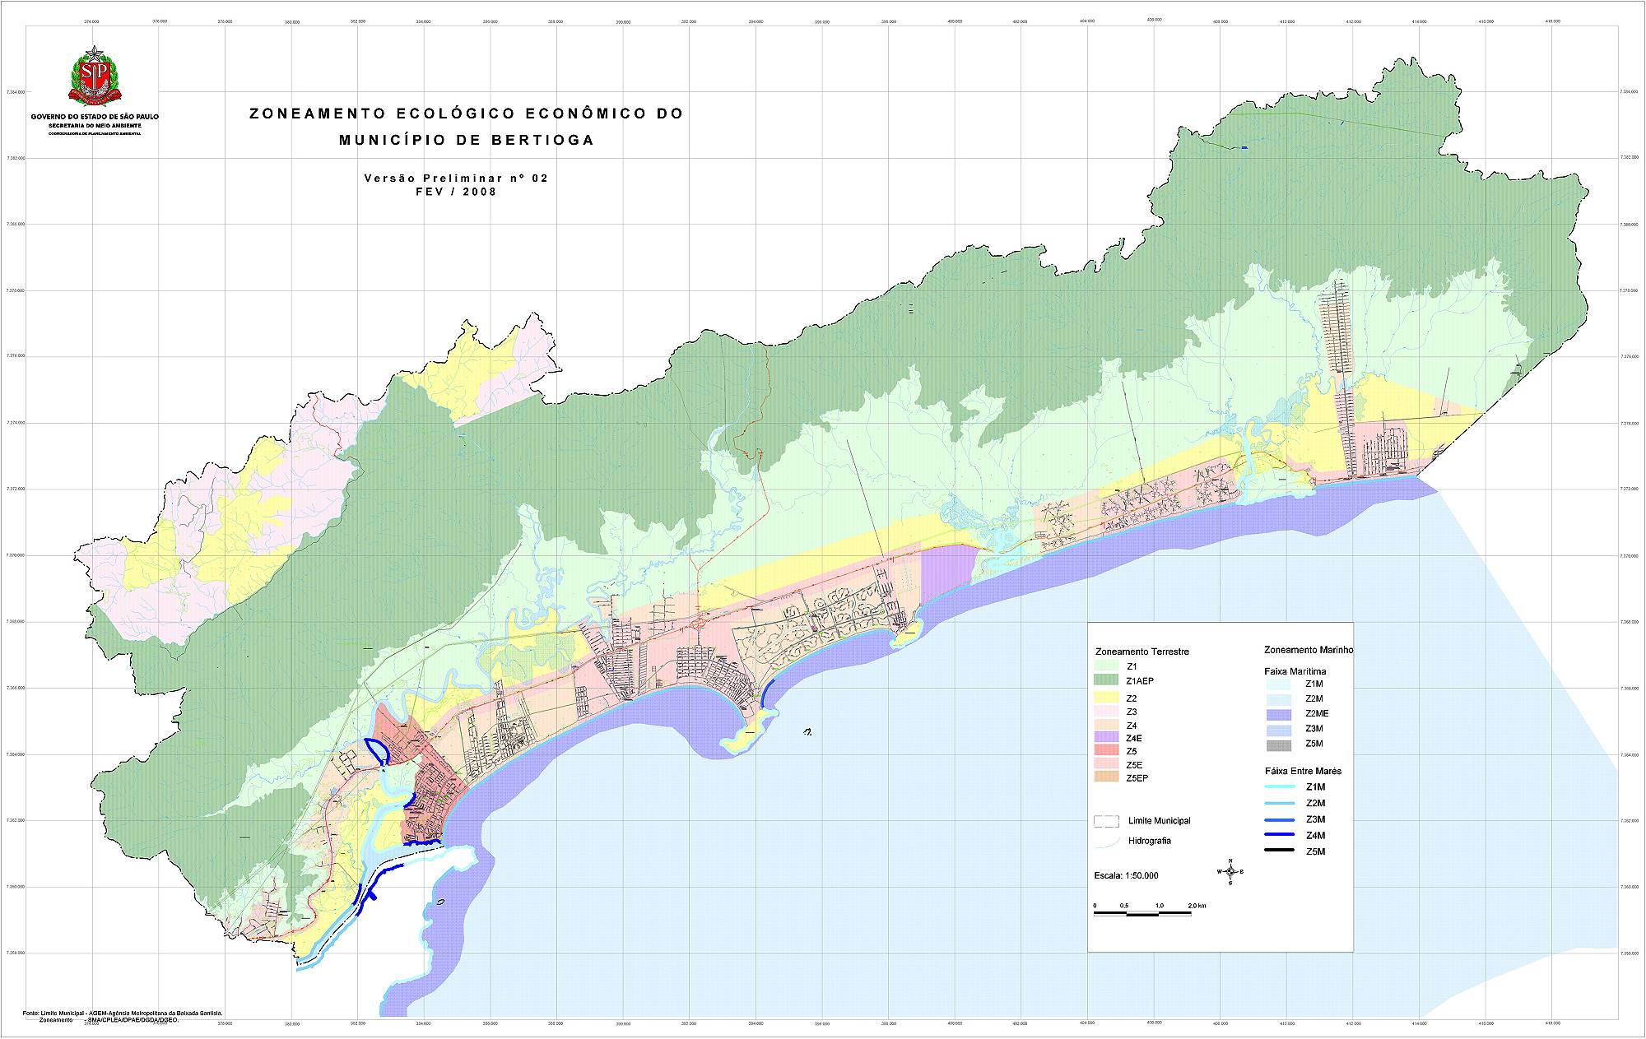The image size is (1646, 1039).
Task: Click the black Z5M line symbol
Action: pyautogui.click(x=1281, y=851)
